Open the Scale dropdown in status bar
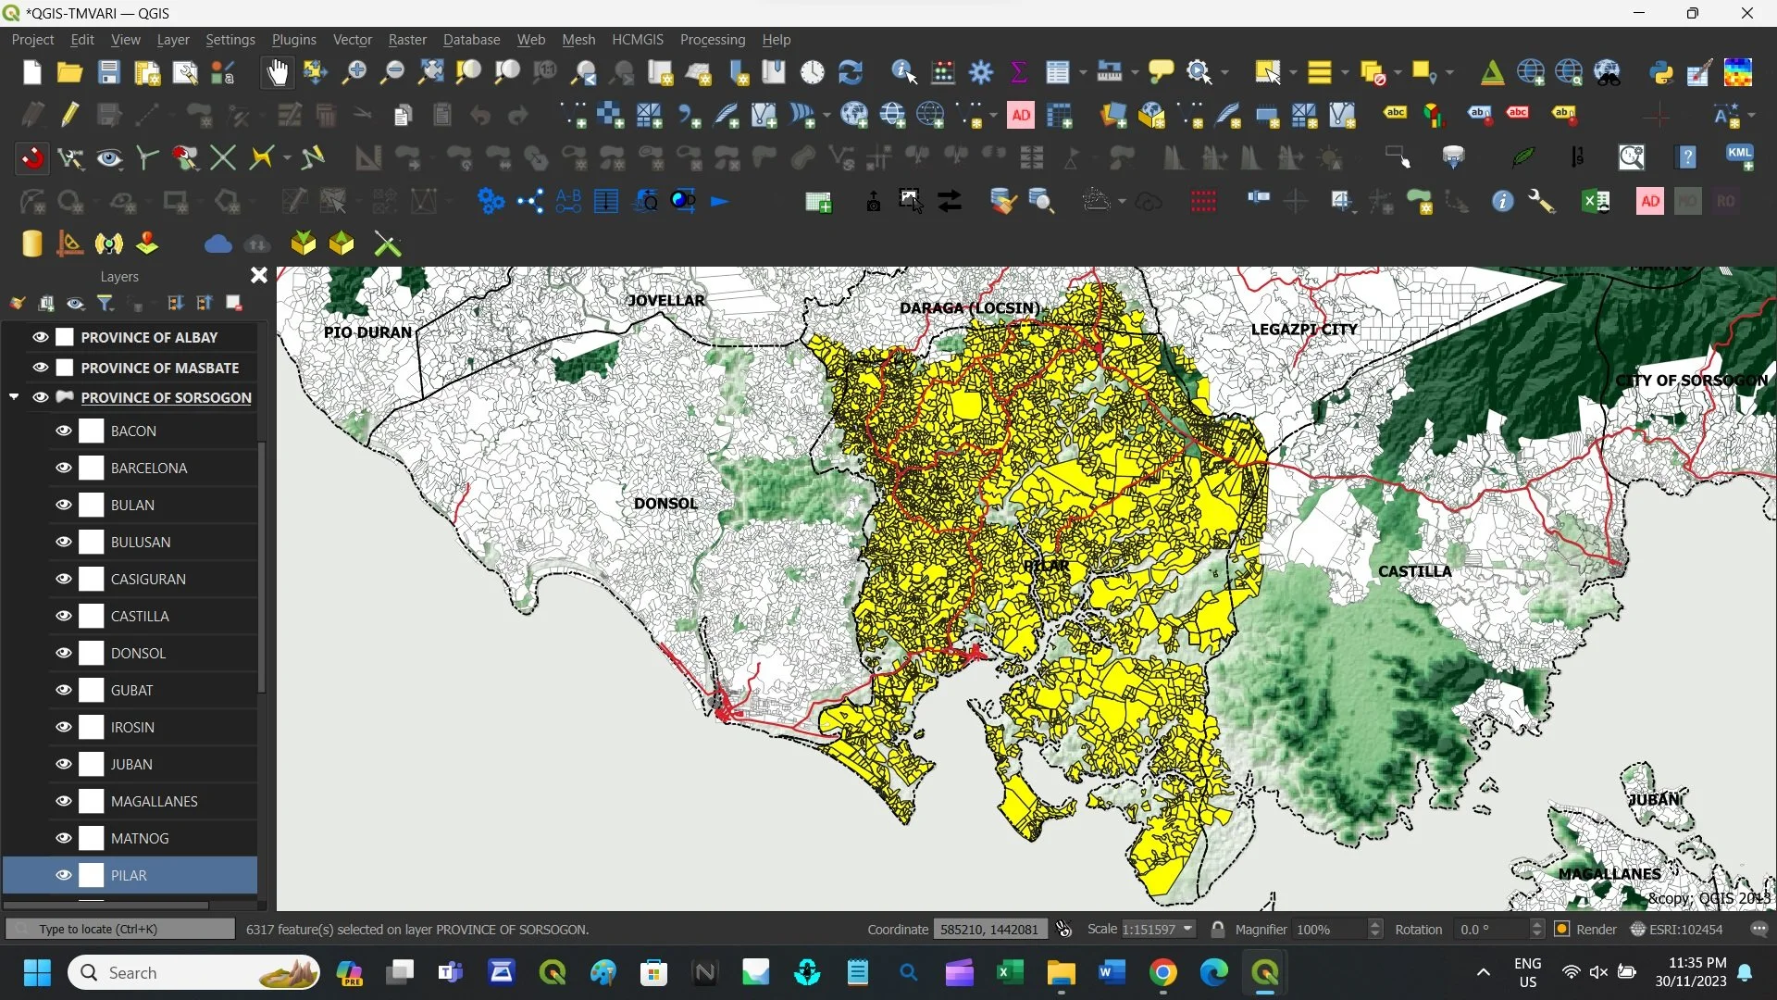The width and height of the screenshot is (1777, 1000). point(1187,929)
